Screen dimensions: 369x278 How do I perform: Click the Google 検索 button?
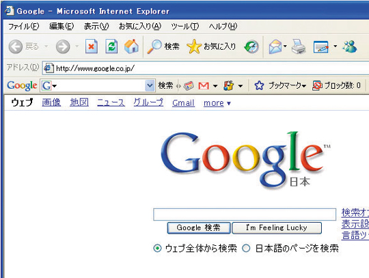click(199, 227)
